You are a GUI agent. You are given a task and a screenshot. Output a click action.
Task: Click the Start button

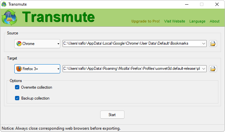[x=112, y=114]
